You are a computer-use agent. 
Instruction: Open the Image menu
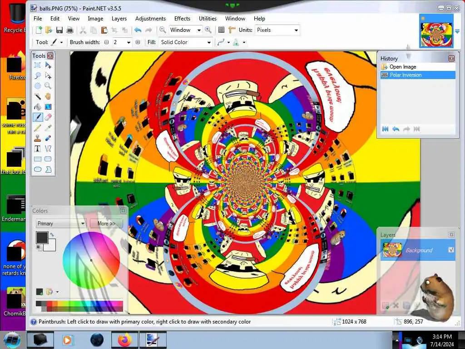click(x=95, y=18)
